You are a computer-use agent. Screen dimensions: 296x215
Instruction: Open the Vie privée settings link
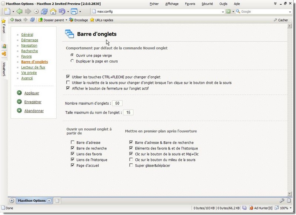[29, 73]
